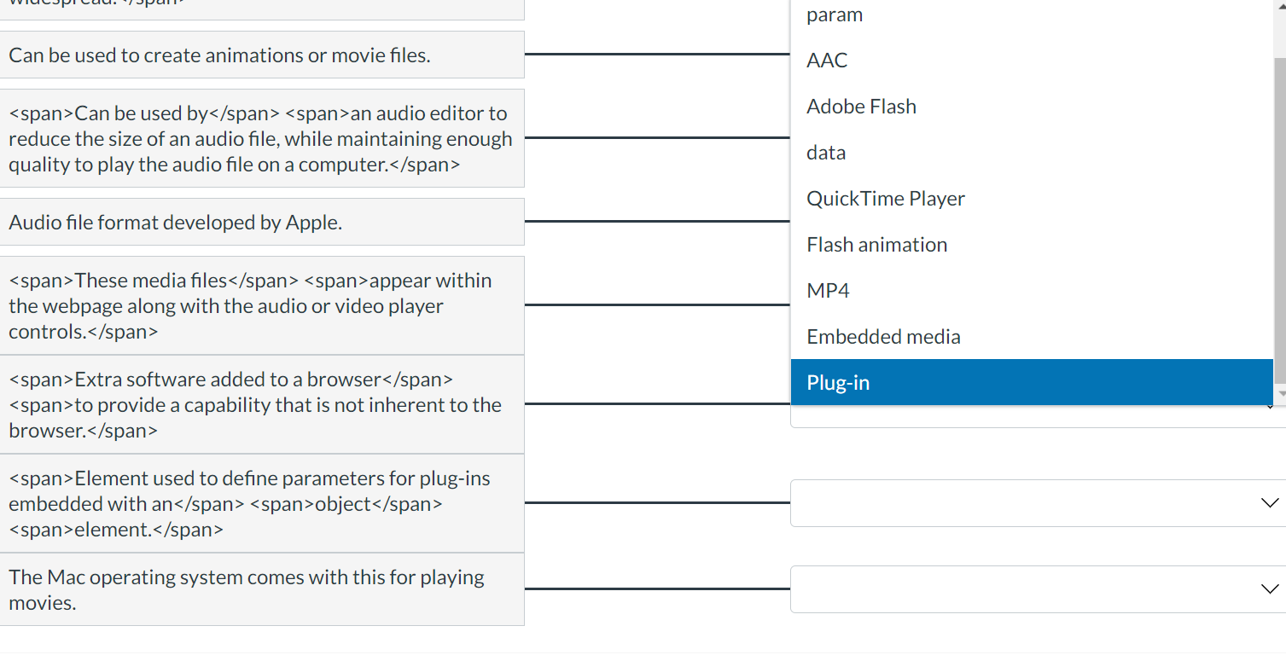Expand the answer dropdown for the Mac movies question
The image size is (1286, 655).
1037,589
